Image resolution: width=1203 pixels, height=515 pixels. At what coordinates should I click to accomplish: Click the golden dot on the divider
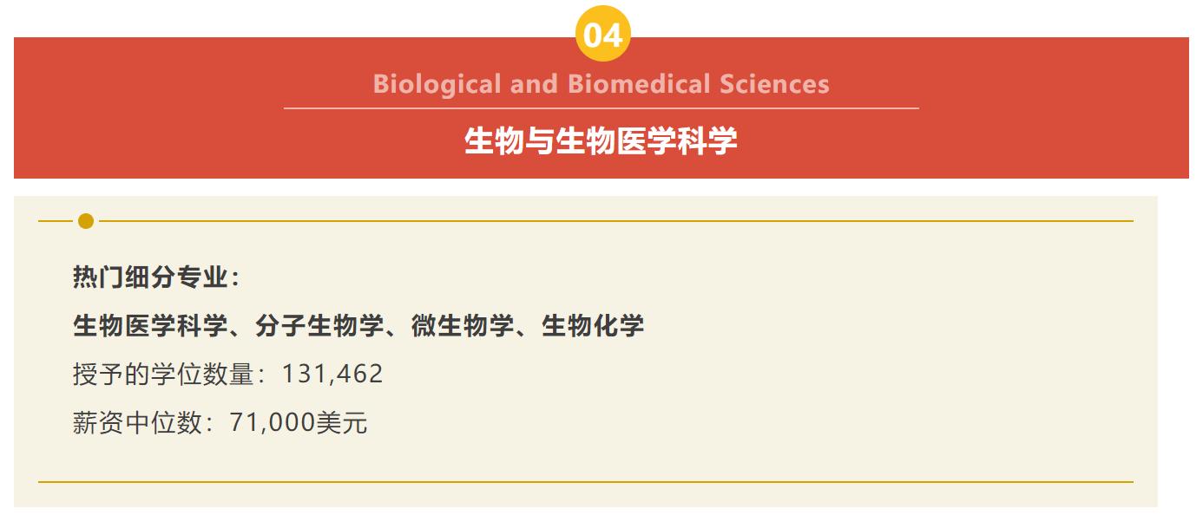(86, 221)
